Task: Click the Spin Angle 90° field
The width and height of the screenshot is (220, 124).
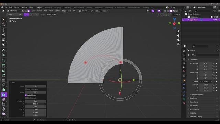Action: [x=35, y=92]
